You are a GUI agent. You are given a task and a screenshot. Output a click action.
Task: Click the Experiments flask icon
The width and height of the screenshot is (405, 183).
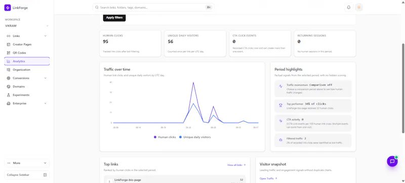pyautogui.click(x=8, y=95)
